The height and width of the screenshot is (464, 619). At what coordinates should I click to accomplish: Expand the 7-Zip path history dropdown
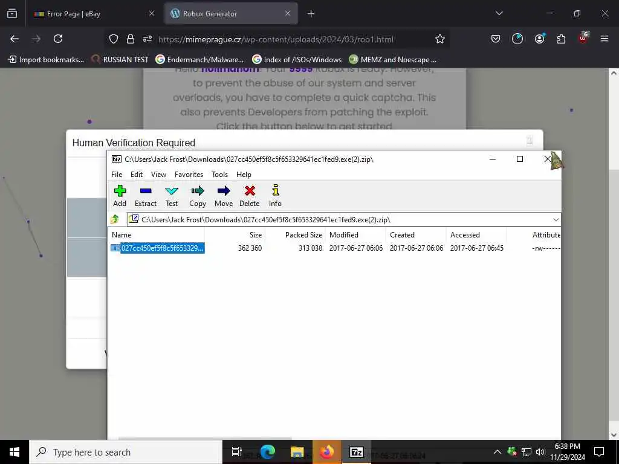[x=556, y=220]
